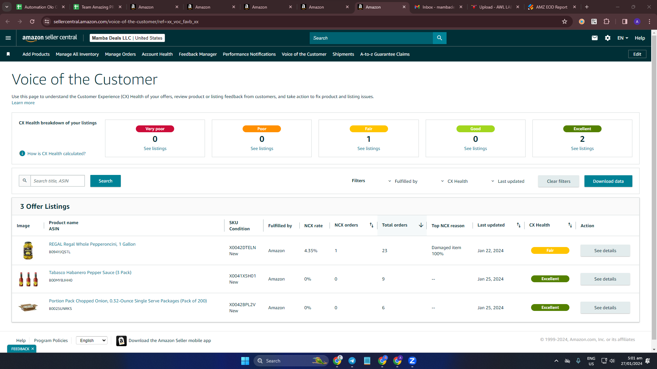The image size is (657, 369).
Task: Open the settings gear icon
Action: (608, 38)
